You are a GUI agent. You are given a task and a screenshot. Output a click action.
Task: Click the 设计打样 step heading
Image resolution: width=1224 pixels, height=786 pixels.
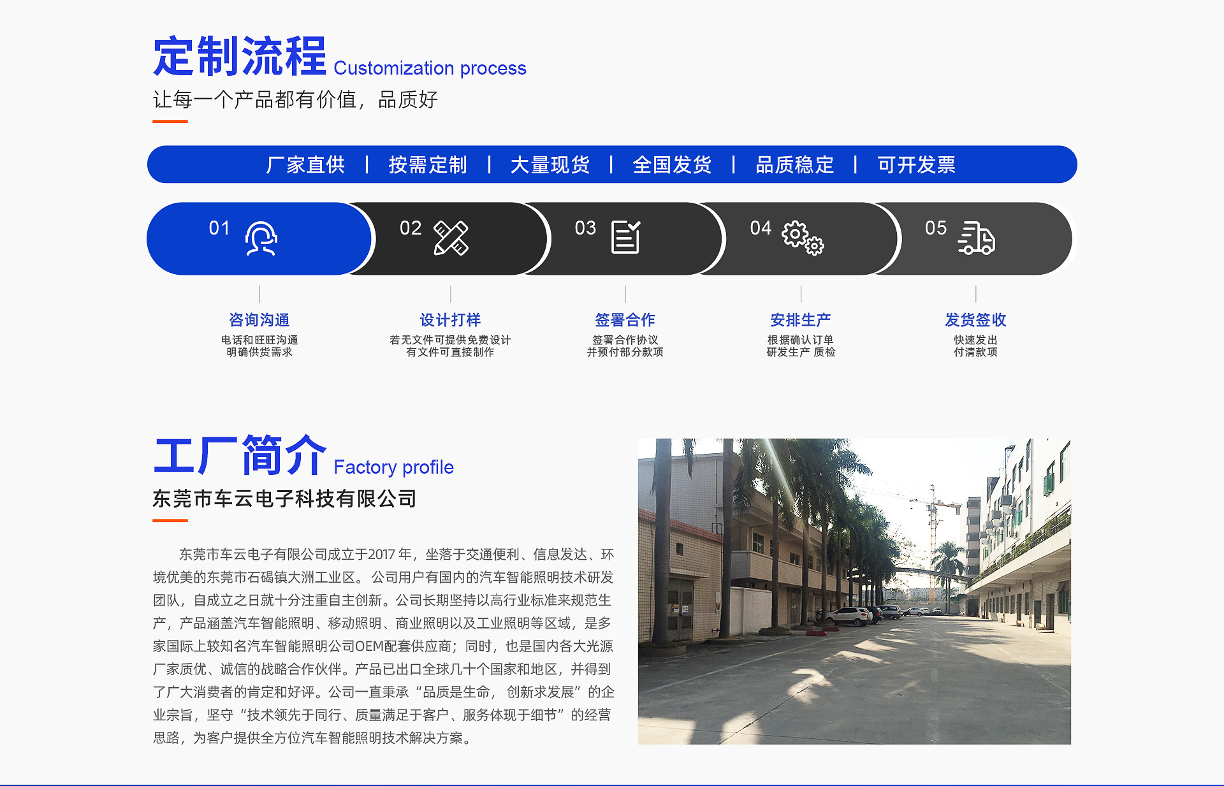pyautogui.click(x=450, y=320)
